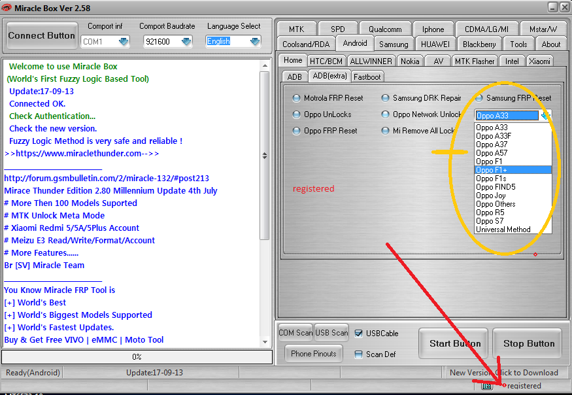Screen dimensions: 572x395
Task: Switch to the Fastboot tab
Action: tap(367, 77)
